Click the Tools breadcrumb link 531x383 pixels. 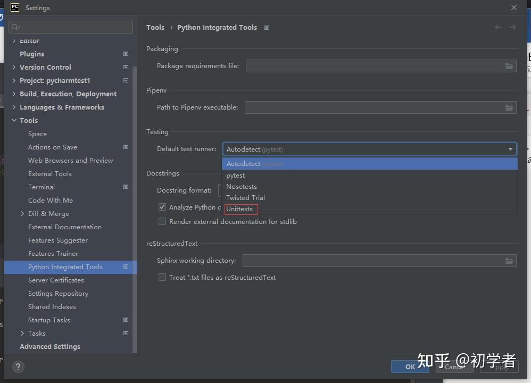155,28
